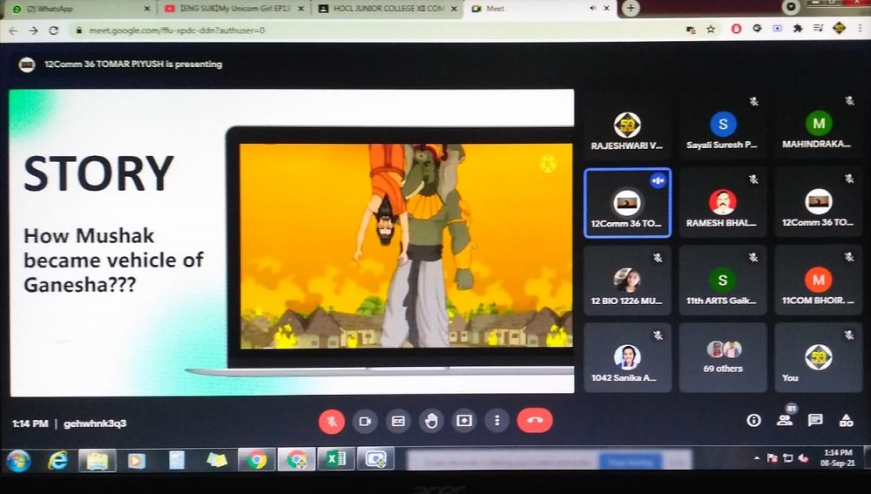Open the camera blocked indicator in address bar
871x494 pixels.
(691, 30)
